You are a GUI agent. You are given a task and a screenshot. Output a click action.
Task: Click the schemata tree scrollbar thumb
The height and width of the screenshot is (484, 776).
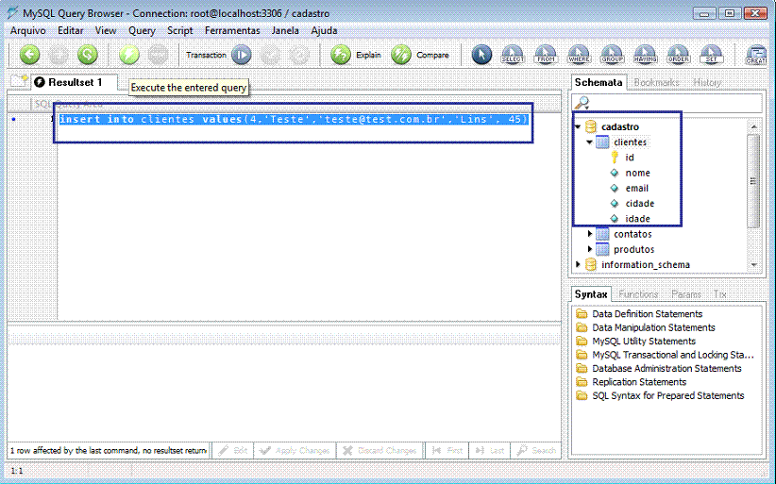pyautogui.click(x=753, y=181)
